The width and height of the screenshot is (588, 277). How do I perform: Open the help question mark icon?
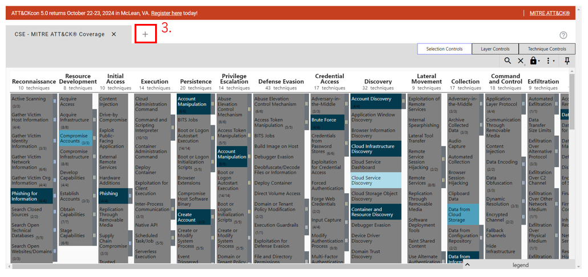click(563, 35)
